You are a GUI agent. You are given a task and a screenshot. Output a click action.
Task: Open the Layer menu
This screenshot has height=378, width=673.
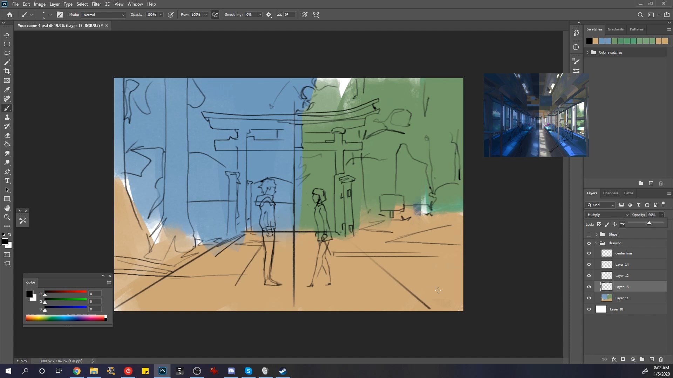click(54, 4)
